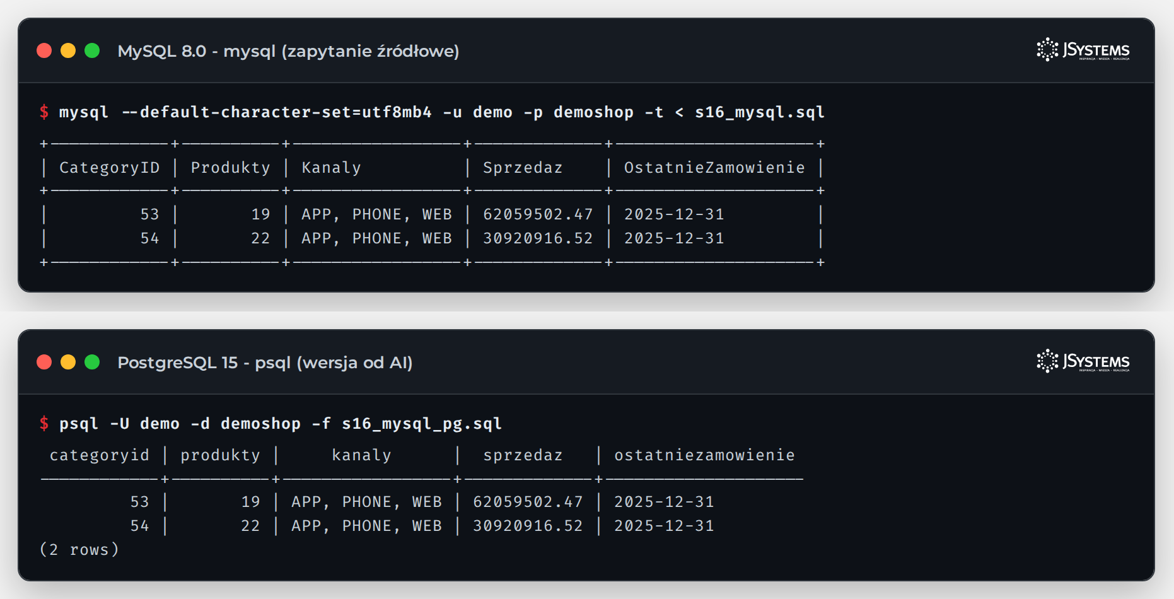Image resolution: width=1174 pixels, height=599 pixels.
Task: Click the (2 rows) footer in psql output
Action: click(79, 550)
